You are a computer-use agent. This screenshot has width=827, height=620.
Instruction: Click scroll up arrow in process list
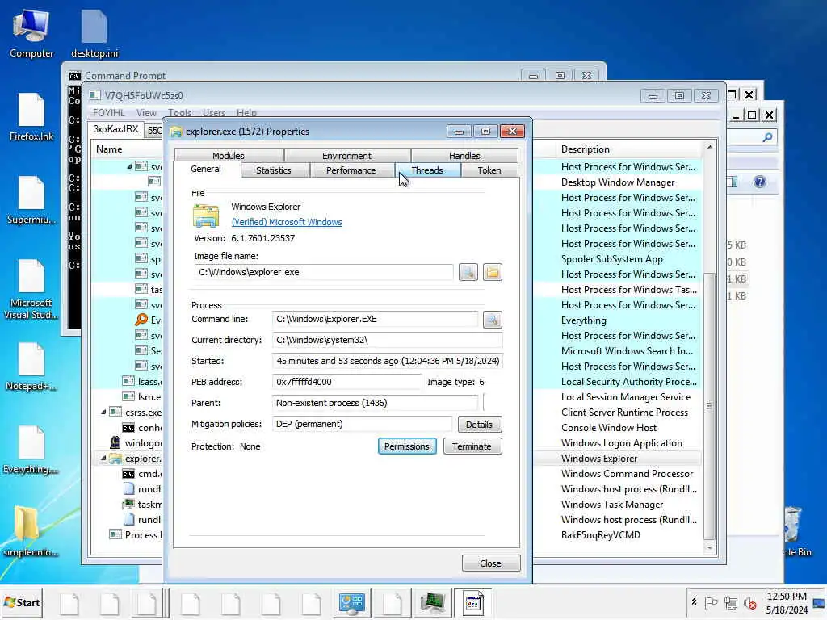(710, 147)
